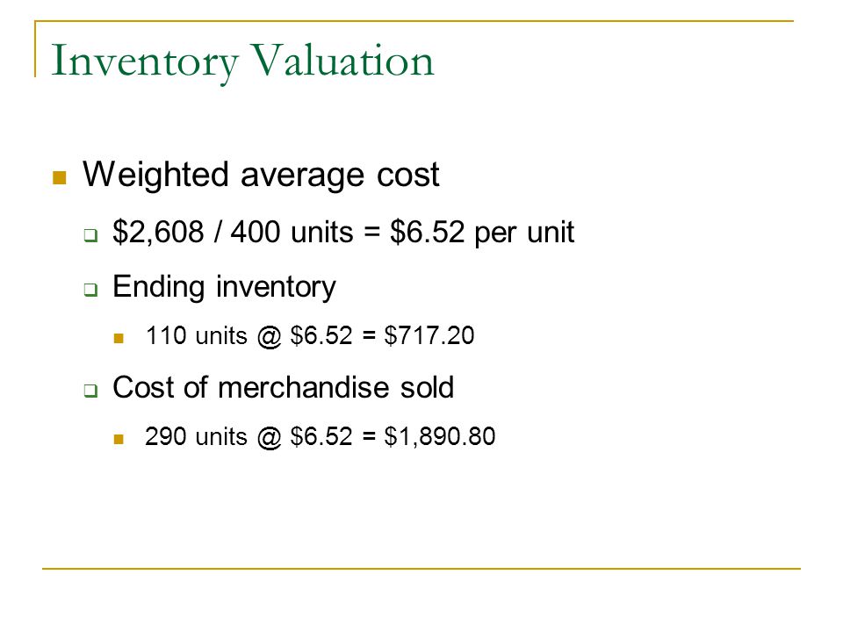The image size is (843, 632).
Task: Select the $1,890.80 result value
Action: 440,436
